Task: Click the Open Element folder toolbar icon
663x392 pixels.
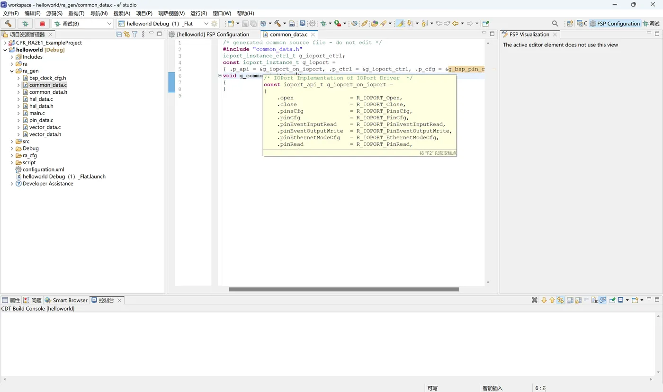Action: click(374, 23)
